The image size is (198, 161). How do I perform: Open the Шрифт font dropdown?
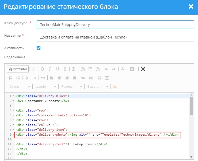click(x=45, y=87)
